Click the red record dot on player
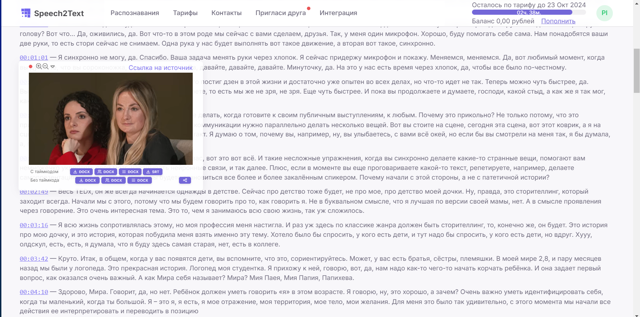Viewport: 640px width, 317px height. tap(31, 66)
